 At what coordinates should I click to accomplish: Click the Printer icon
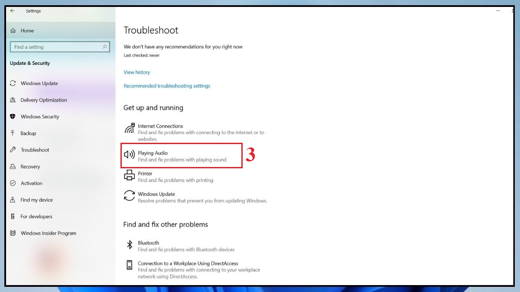[x=129, y=175]
